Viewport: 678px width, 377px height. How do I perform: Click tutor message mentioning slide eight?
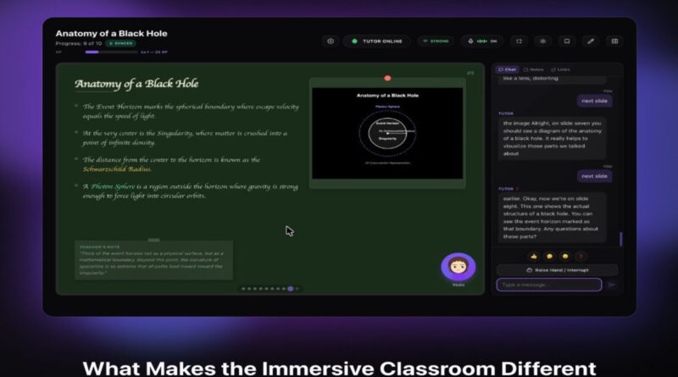click(x=553, y=218)
